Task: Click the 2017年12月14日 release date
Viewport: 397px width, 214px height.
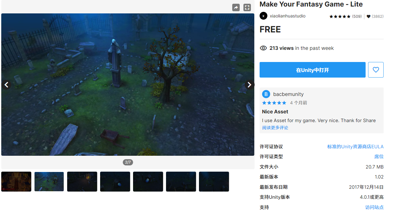Action: pos(366,187)
